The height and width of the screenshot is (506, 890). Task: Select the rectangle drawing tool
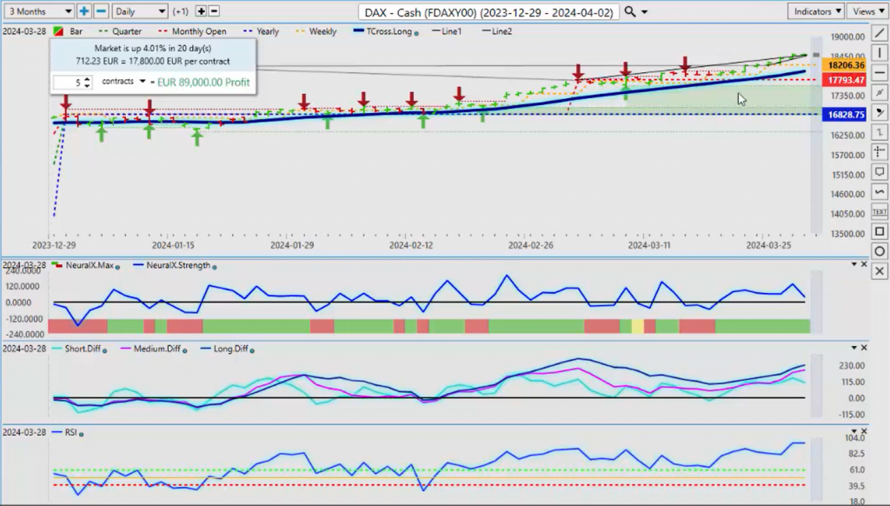click(x=880, y=232)
